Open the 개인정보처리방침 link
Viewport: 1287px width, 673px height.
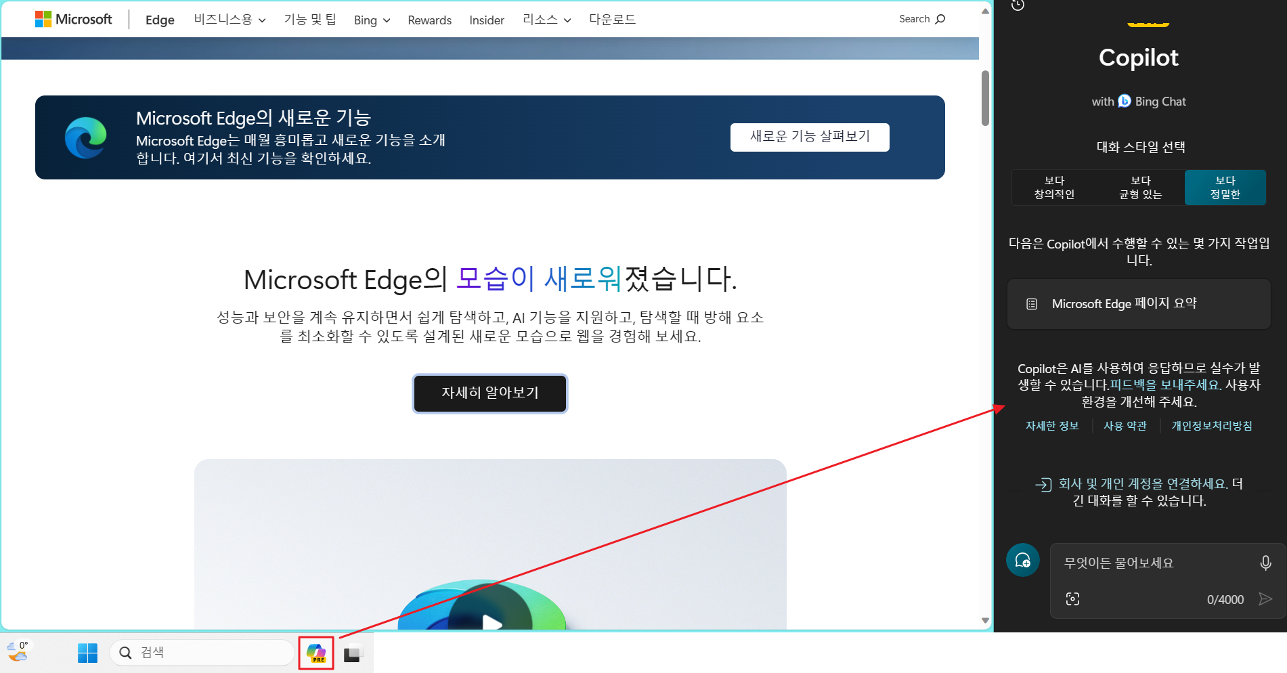point(1212,426)
